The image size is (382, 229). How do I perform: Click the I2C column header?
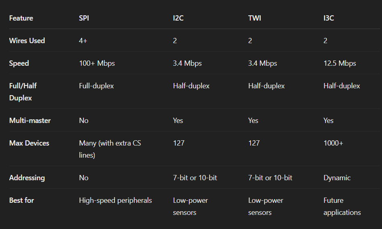pyautogui.click(x=178, y=18)
